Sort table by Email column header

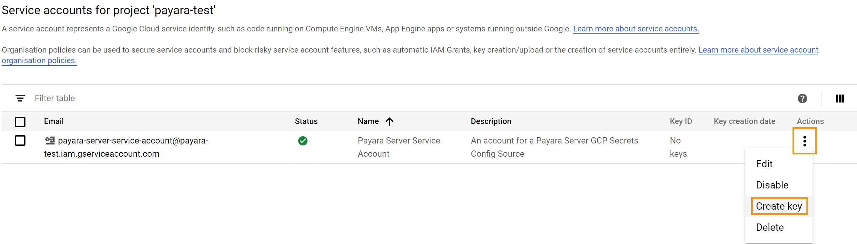click(54, 121)
